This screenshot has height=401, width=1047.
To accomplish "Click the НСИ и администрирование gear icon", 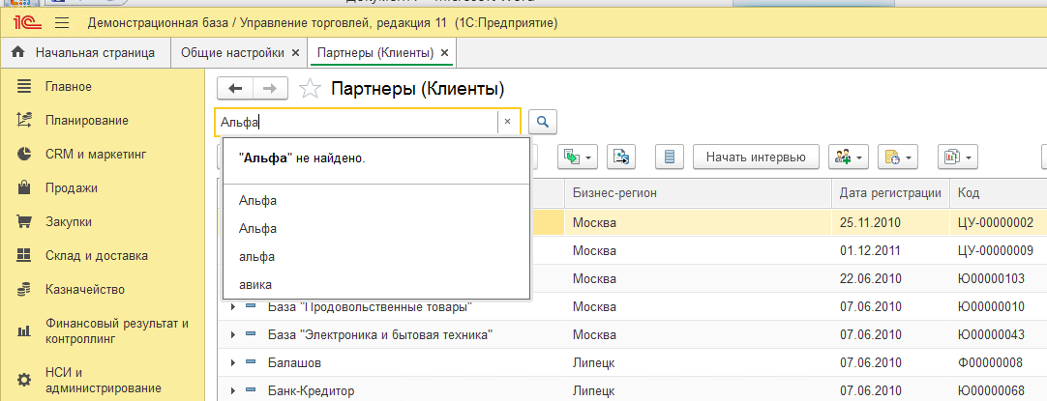I will pos(24,381).
